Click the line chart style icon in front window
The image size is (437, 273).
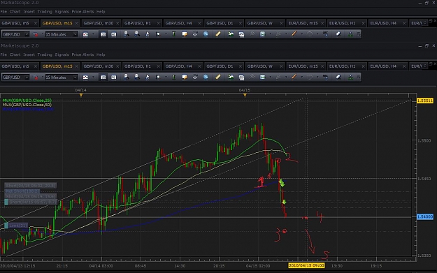click(x=85, y=78)
